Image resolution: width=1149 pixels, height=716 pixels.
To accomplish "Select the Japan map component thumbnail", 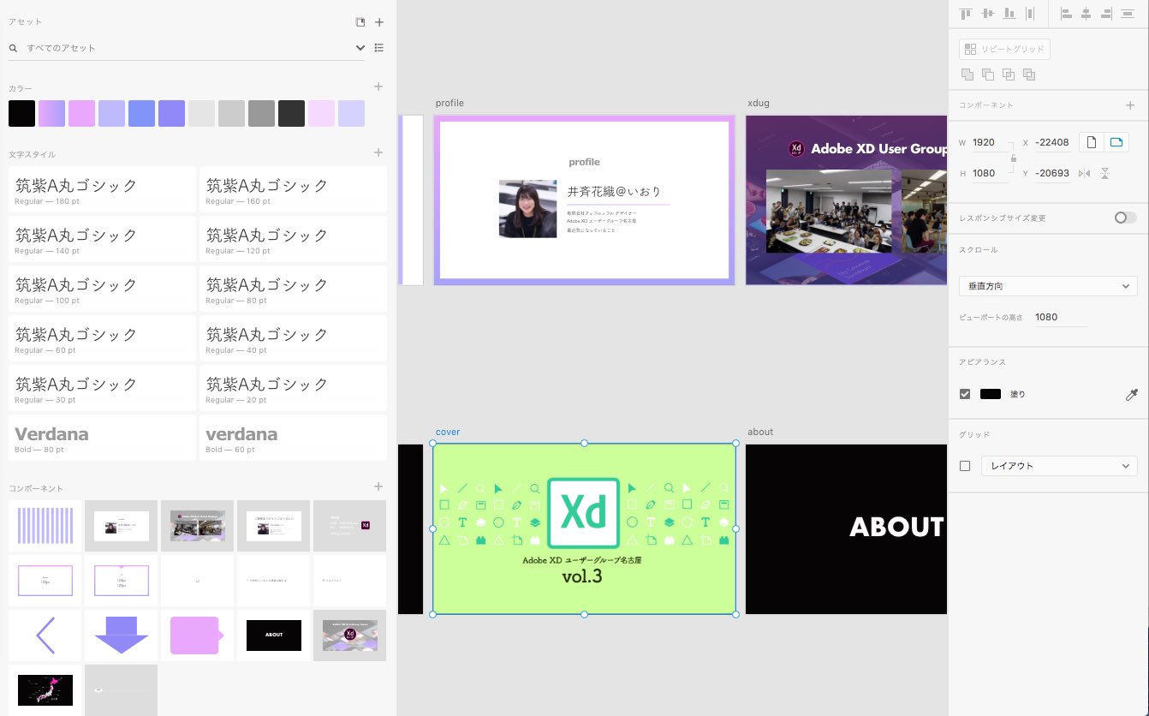I will tap(45, 690).
